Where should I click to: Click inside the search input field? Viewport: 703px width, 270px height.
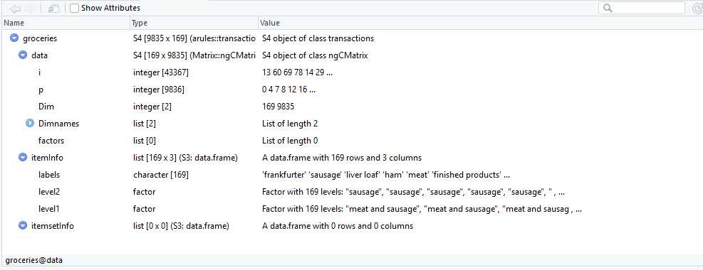tap(648, 8)
